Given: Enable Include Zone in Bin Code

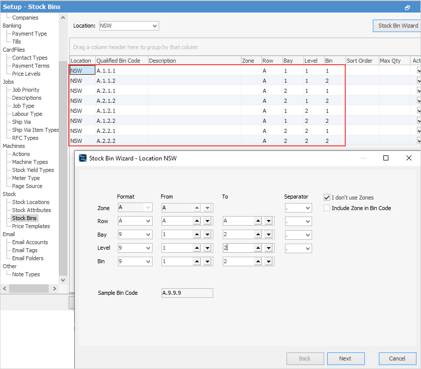Looking at the screenshot, I should click(x=327, y=208).
